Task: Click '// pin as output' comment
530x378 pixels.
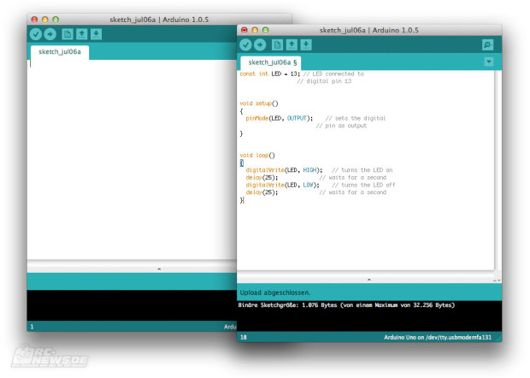Action: (x=341, y=126)
